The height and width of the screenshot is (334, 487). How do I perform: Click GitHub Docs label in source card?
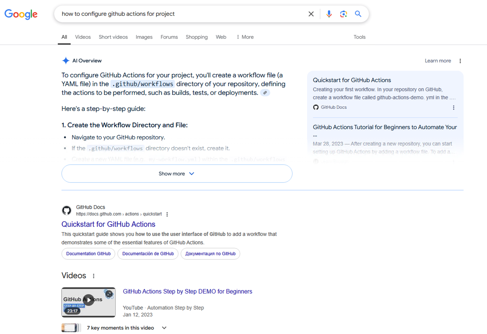(x=334, y=107)
